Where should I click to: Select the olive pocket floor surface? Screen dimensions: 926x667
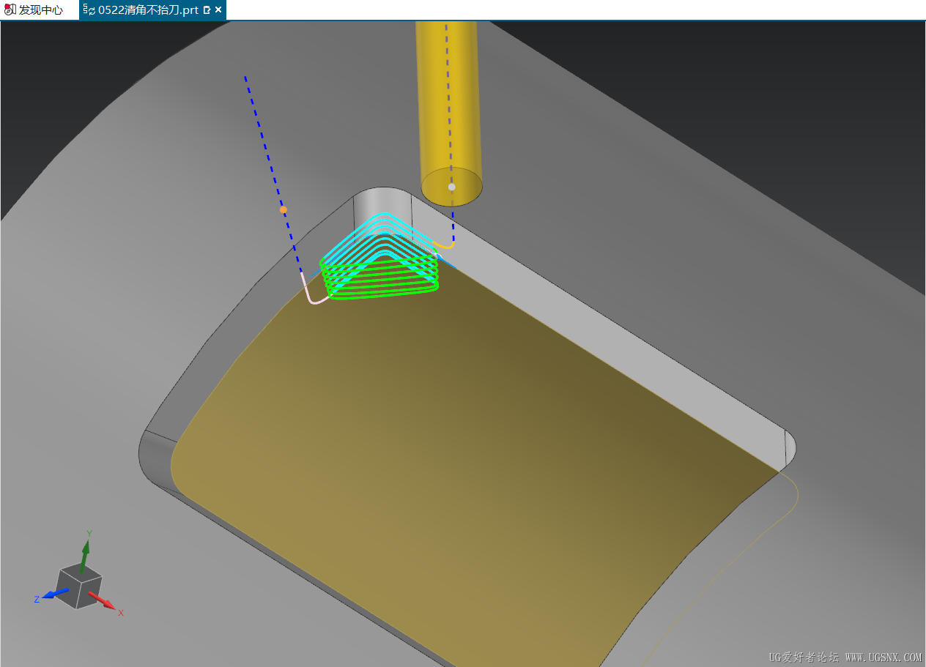pyautogui.click(x=469, y=439)
